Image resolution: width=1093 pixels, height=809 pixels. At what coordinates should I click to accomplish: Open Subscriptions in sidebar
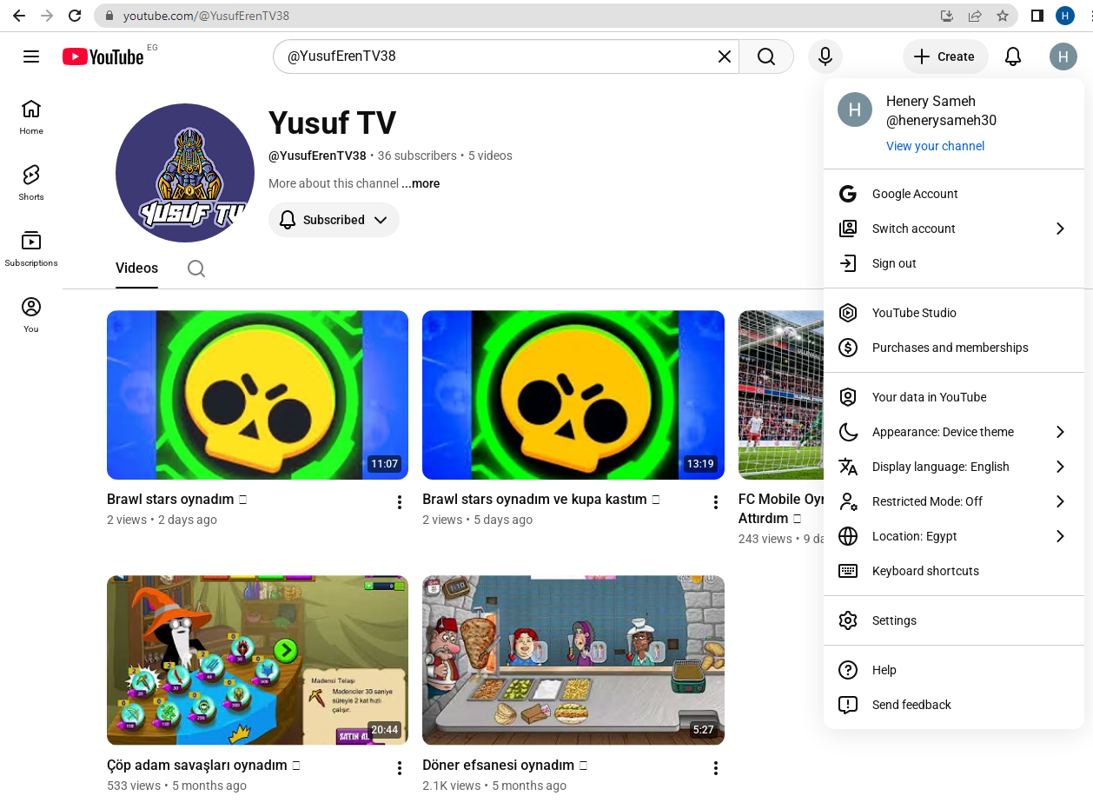point(31,249)
